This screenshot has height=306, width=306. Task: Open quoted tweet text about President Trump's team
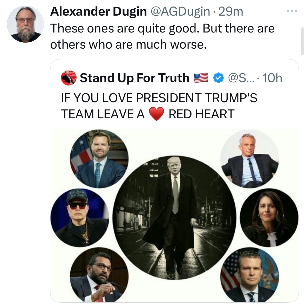[159, 106]
